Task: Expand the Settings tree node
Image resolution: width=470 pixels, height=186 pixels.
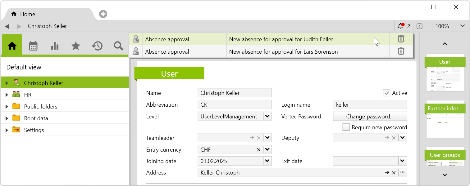Action: pyautogui.click(x=7, y=130)
